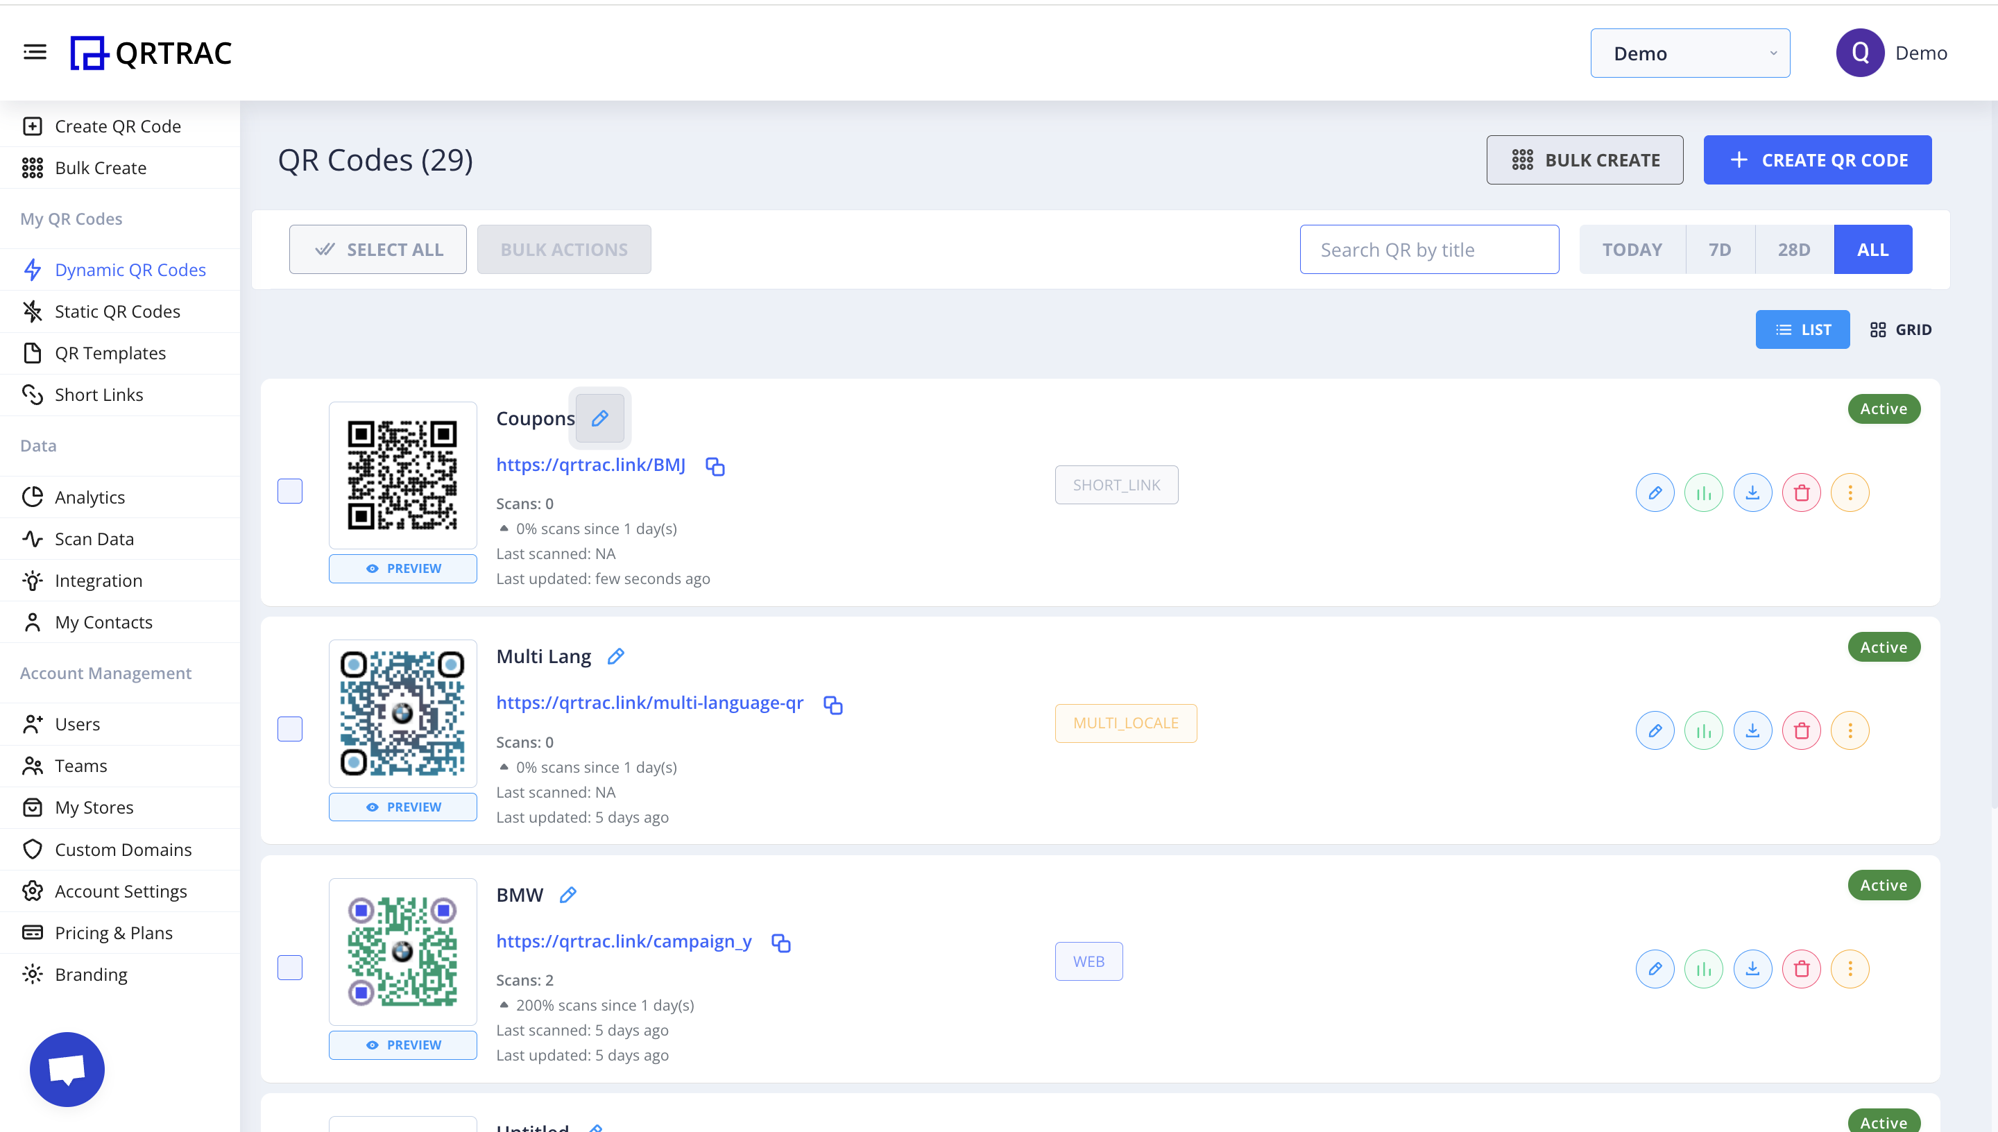This screenshot has height=1132, width=1998.
Task: Switch to the 7D time filter
Action: point(1719,250)
